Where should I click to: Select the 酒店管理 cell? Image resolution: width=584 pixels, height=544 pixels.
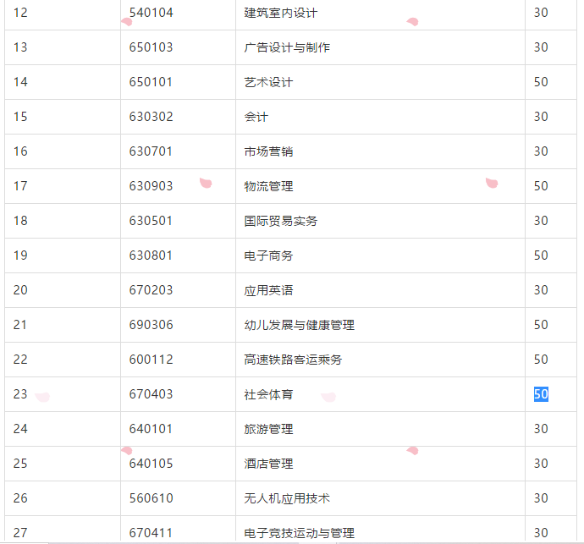268,464
